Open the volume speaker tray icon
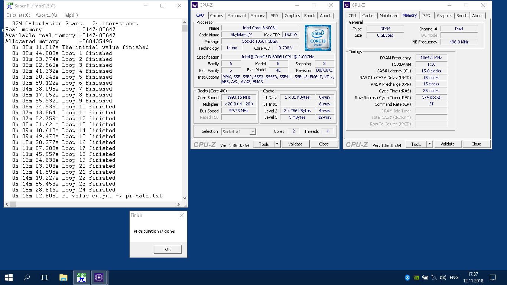507x285 pixels. point(443,277)
